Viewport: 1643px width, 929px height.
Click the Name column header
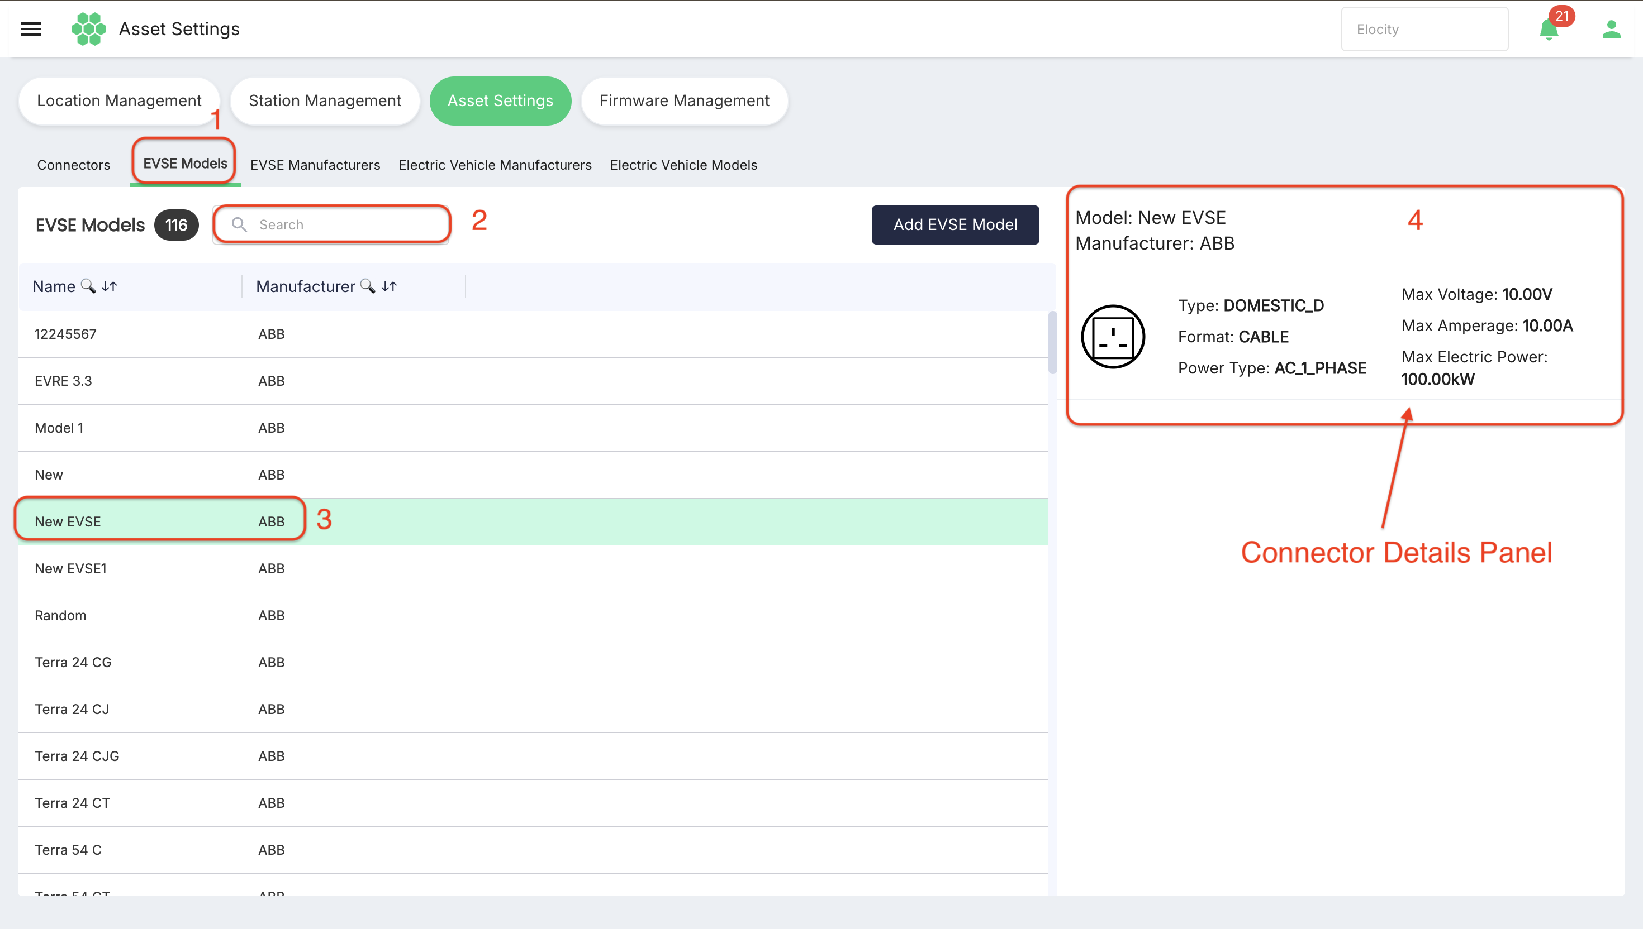coord(54,286)
